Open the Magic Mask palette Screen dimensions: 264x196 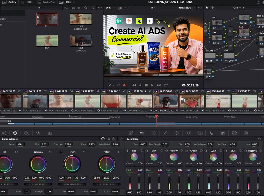[200, 133]
